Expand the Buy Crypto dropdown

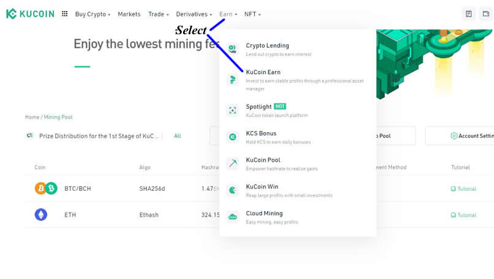[x=92, y=14]
